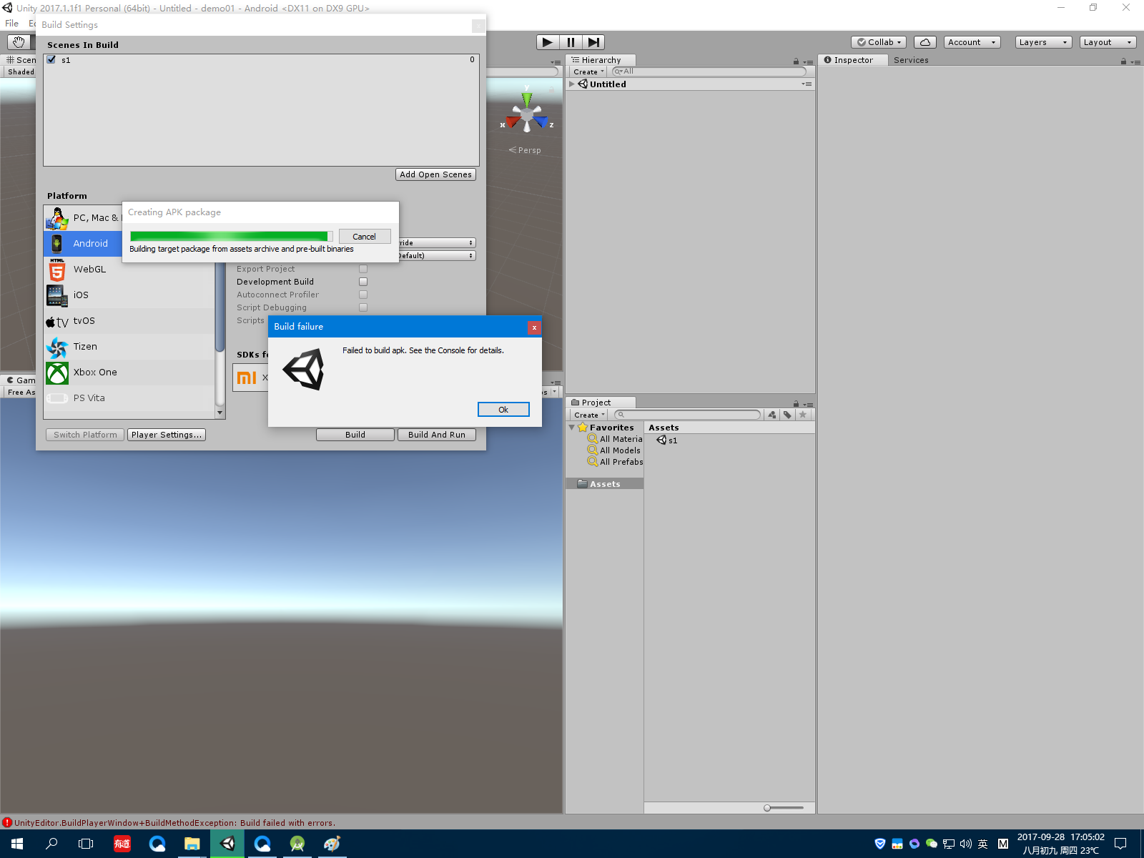Image resolution: width=1144 pixels, height=858 pixels.
Task: Open the Collab dropdown
Action: [879, 42]
